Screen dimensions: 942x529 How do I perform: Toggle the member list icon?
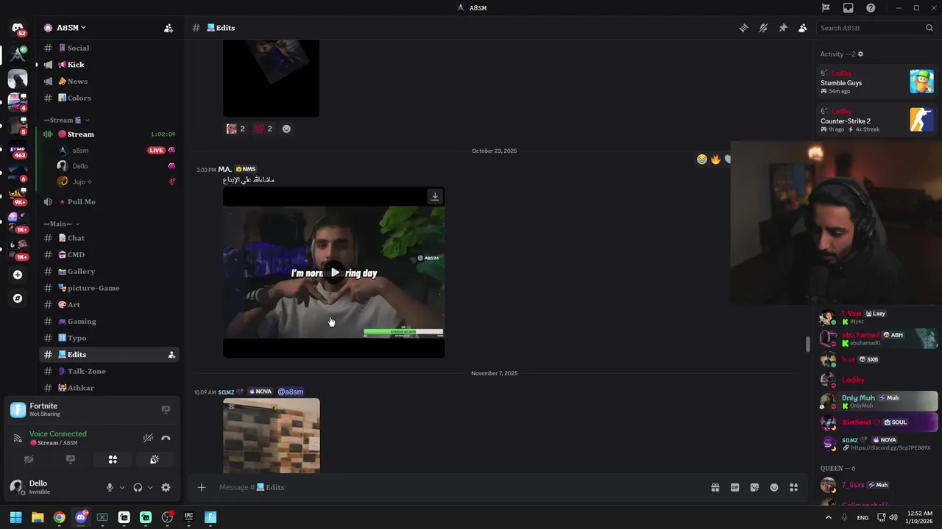click(x=802, y=28)
